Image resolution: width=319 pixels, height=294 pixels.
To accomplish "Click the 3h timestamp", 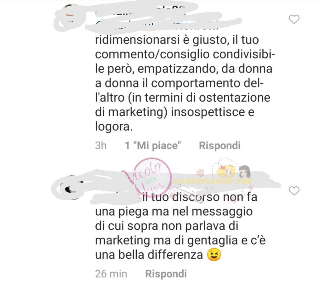I will (101, 146).
